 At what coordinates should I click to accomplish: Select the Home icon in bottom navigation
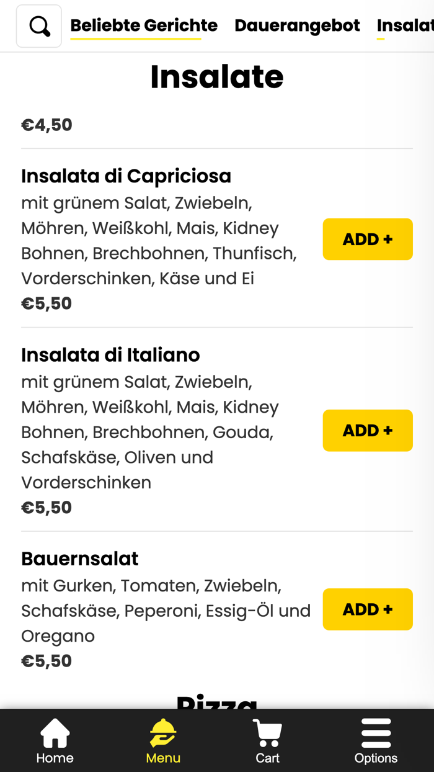coord(55,740)
